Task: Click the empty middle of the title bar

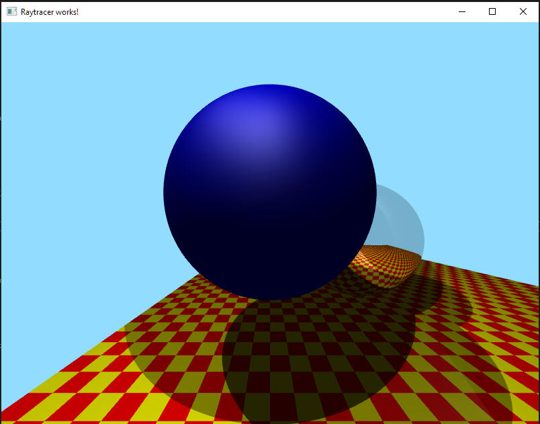Action: click(x=269, y=11)
